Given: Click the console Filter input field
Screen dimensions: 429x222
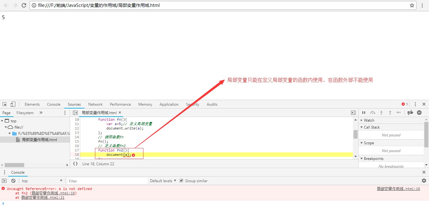Looking at the screenshot, I should pos(107,181).
